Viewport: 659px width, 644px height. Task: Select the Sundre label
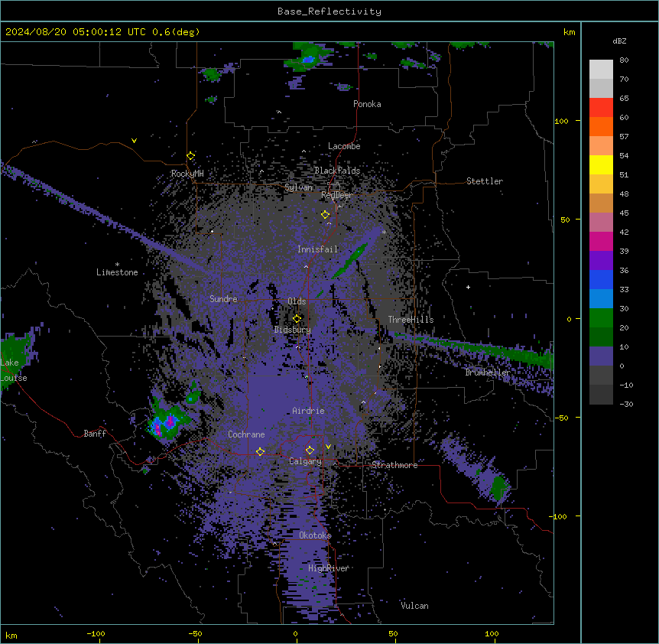coord(223,299)
